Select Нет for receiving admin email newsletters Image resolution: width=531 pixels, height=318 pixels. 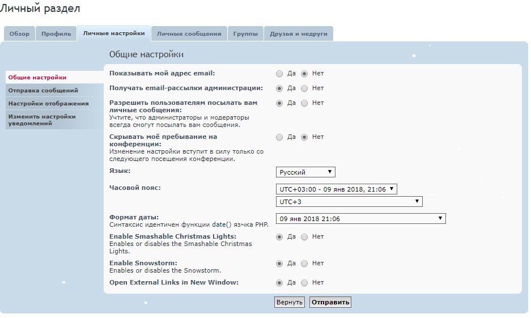pos(304,88)
